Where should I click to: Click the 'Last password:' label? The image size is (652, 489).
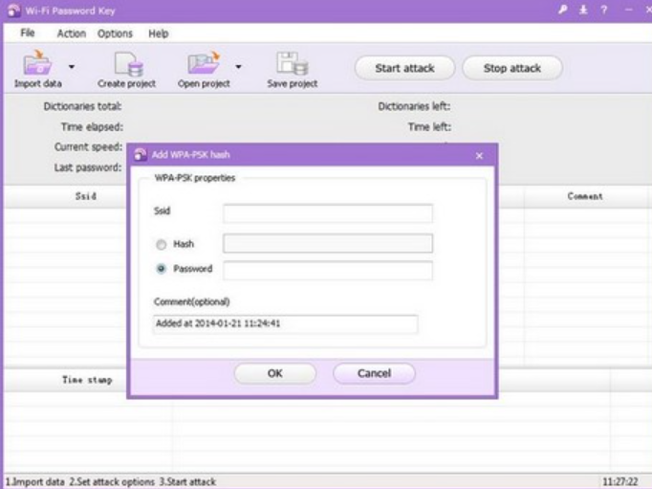pos(88,167)
